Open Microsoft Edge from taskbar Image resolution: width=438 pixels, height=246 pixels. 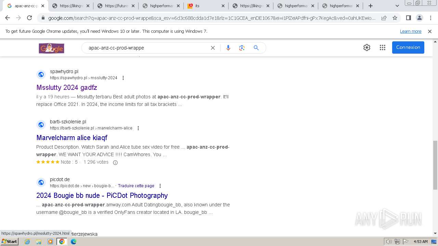[74, 242]
